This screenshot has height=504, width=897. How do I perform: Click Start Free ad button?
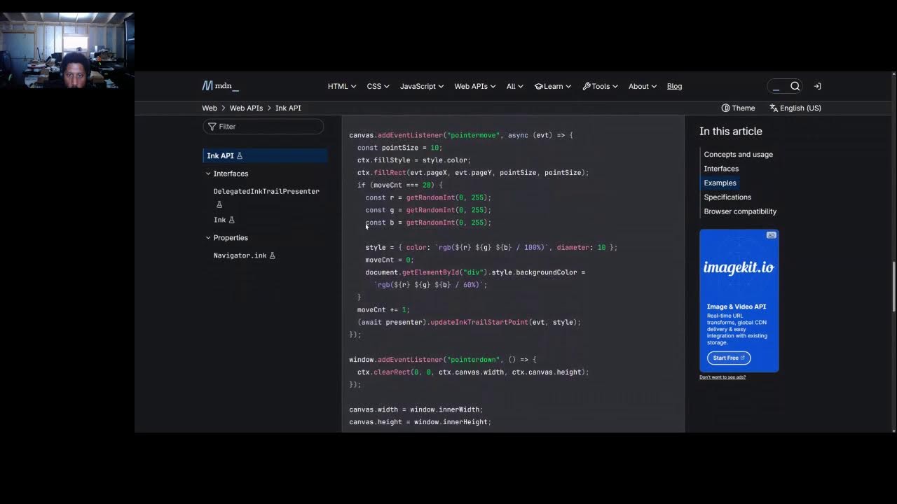pos(728,358)
